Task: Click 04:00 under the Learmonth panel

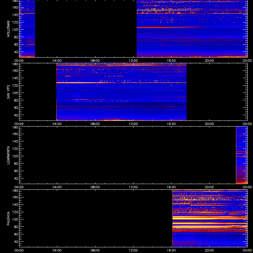Action: (57, 187)
